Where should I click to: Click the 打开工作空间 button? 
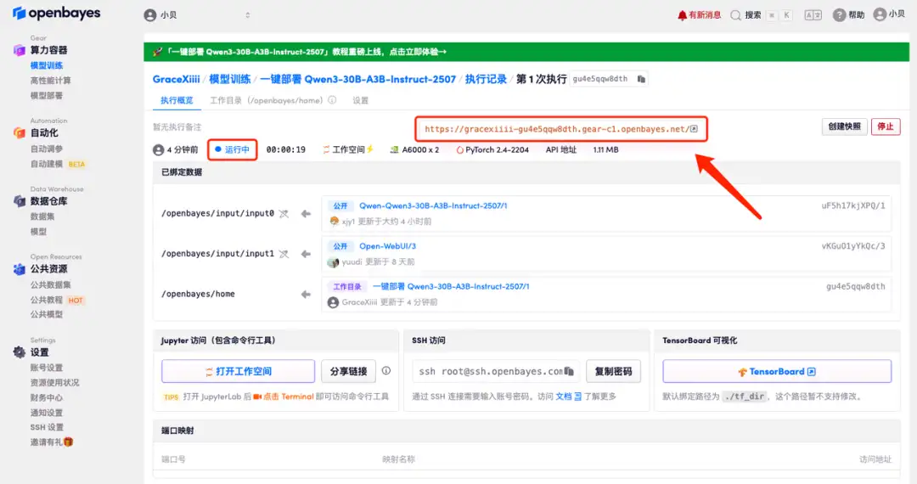pyautogui.click(x=238, y=371)
